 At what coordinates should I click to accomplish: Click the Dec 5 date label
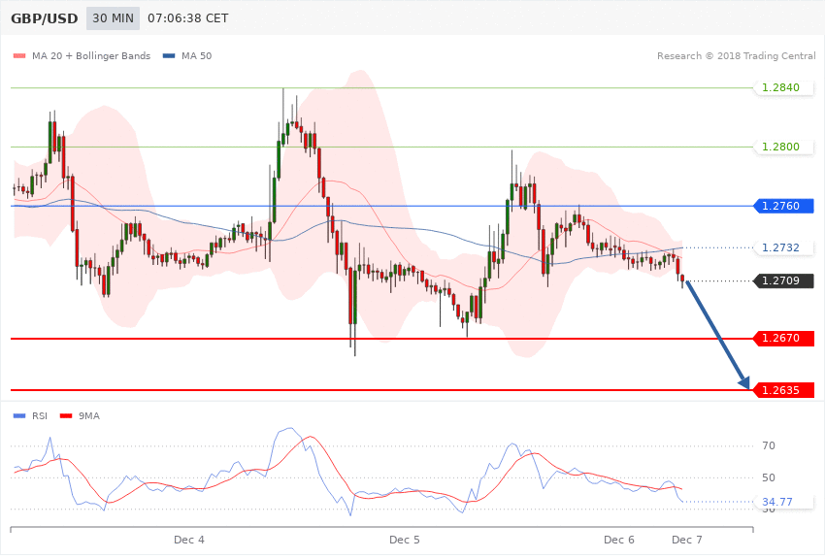click(x=405, y=540)
